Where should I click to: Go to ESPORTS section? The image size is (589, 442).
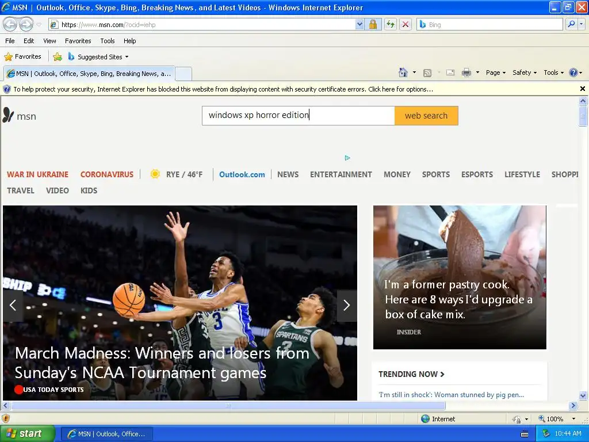tap(477, 174)
